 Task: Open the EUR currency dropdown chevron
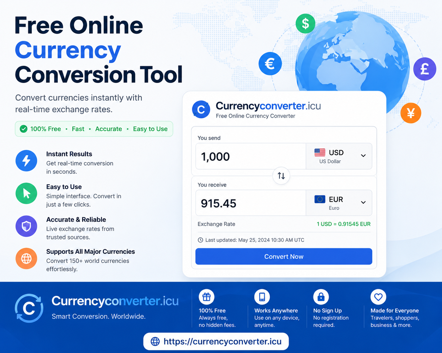pos(363,202)
